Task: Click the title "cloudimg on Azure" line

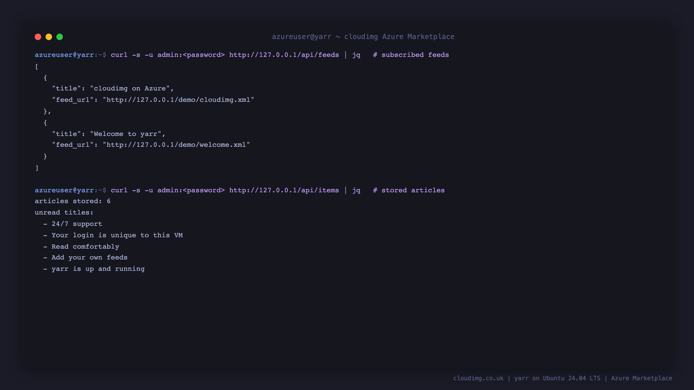Action: 113,88
